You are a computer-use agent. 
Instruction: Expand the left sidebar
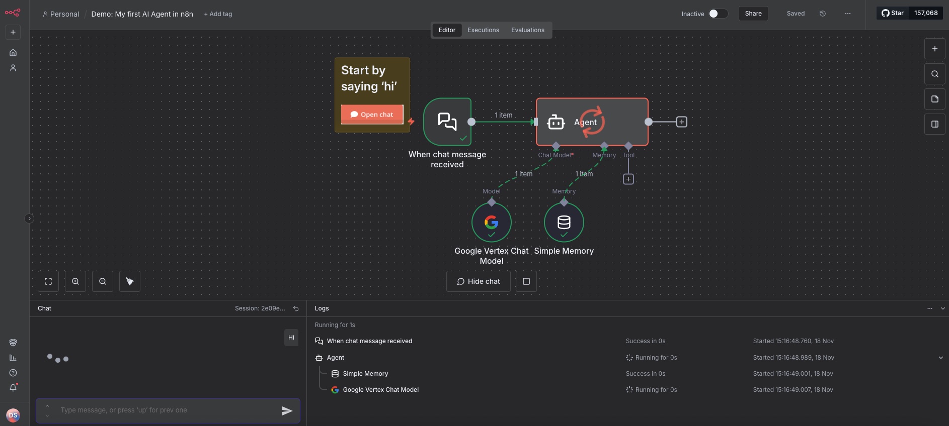point(29,219)
